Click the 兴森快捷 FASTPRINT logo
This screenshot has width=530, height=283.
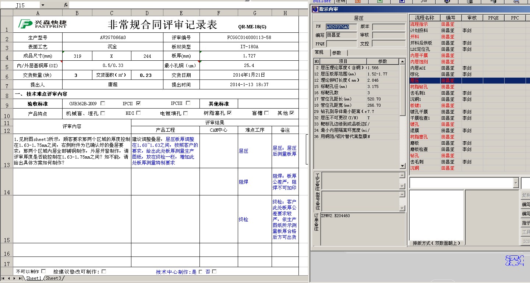pos(43,24)
